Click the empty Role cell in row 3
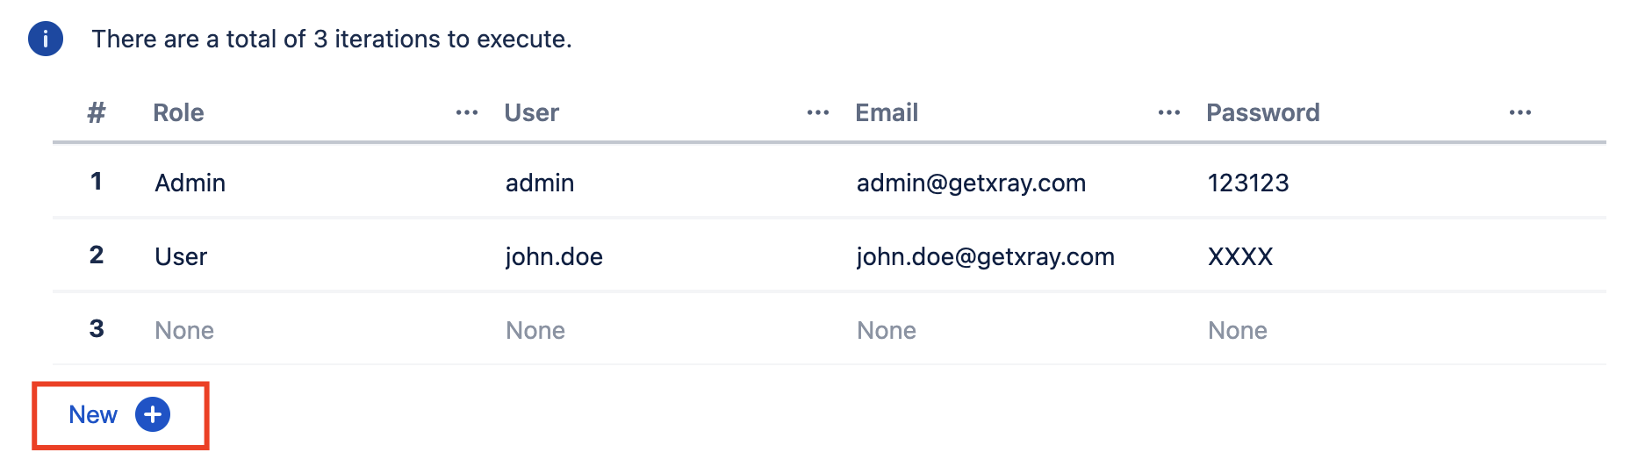Viewport: 1645px width, 474px height. (184, 330)
